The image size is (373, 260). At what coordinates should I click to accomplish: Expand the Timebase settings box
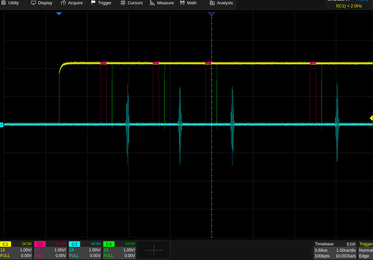click(x=335, y=250)
